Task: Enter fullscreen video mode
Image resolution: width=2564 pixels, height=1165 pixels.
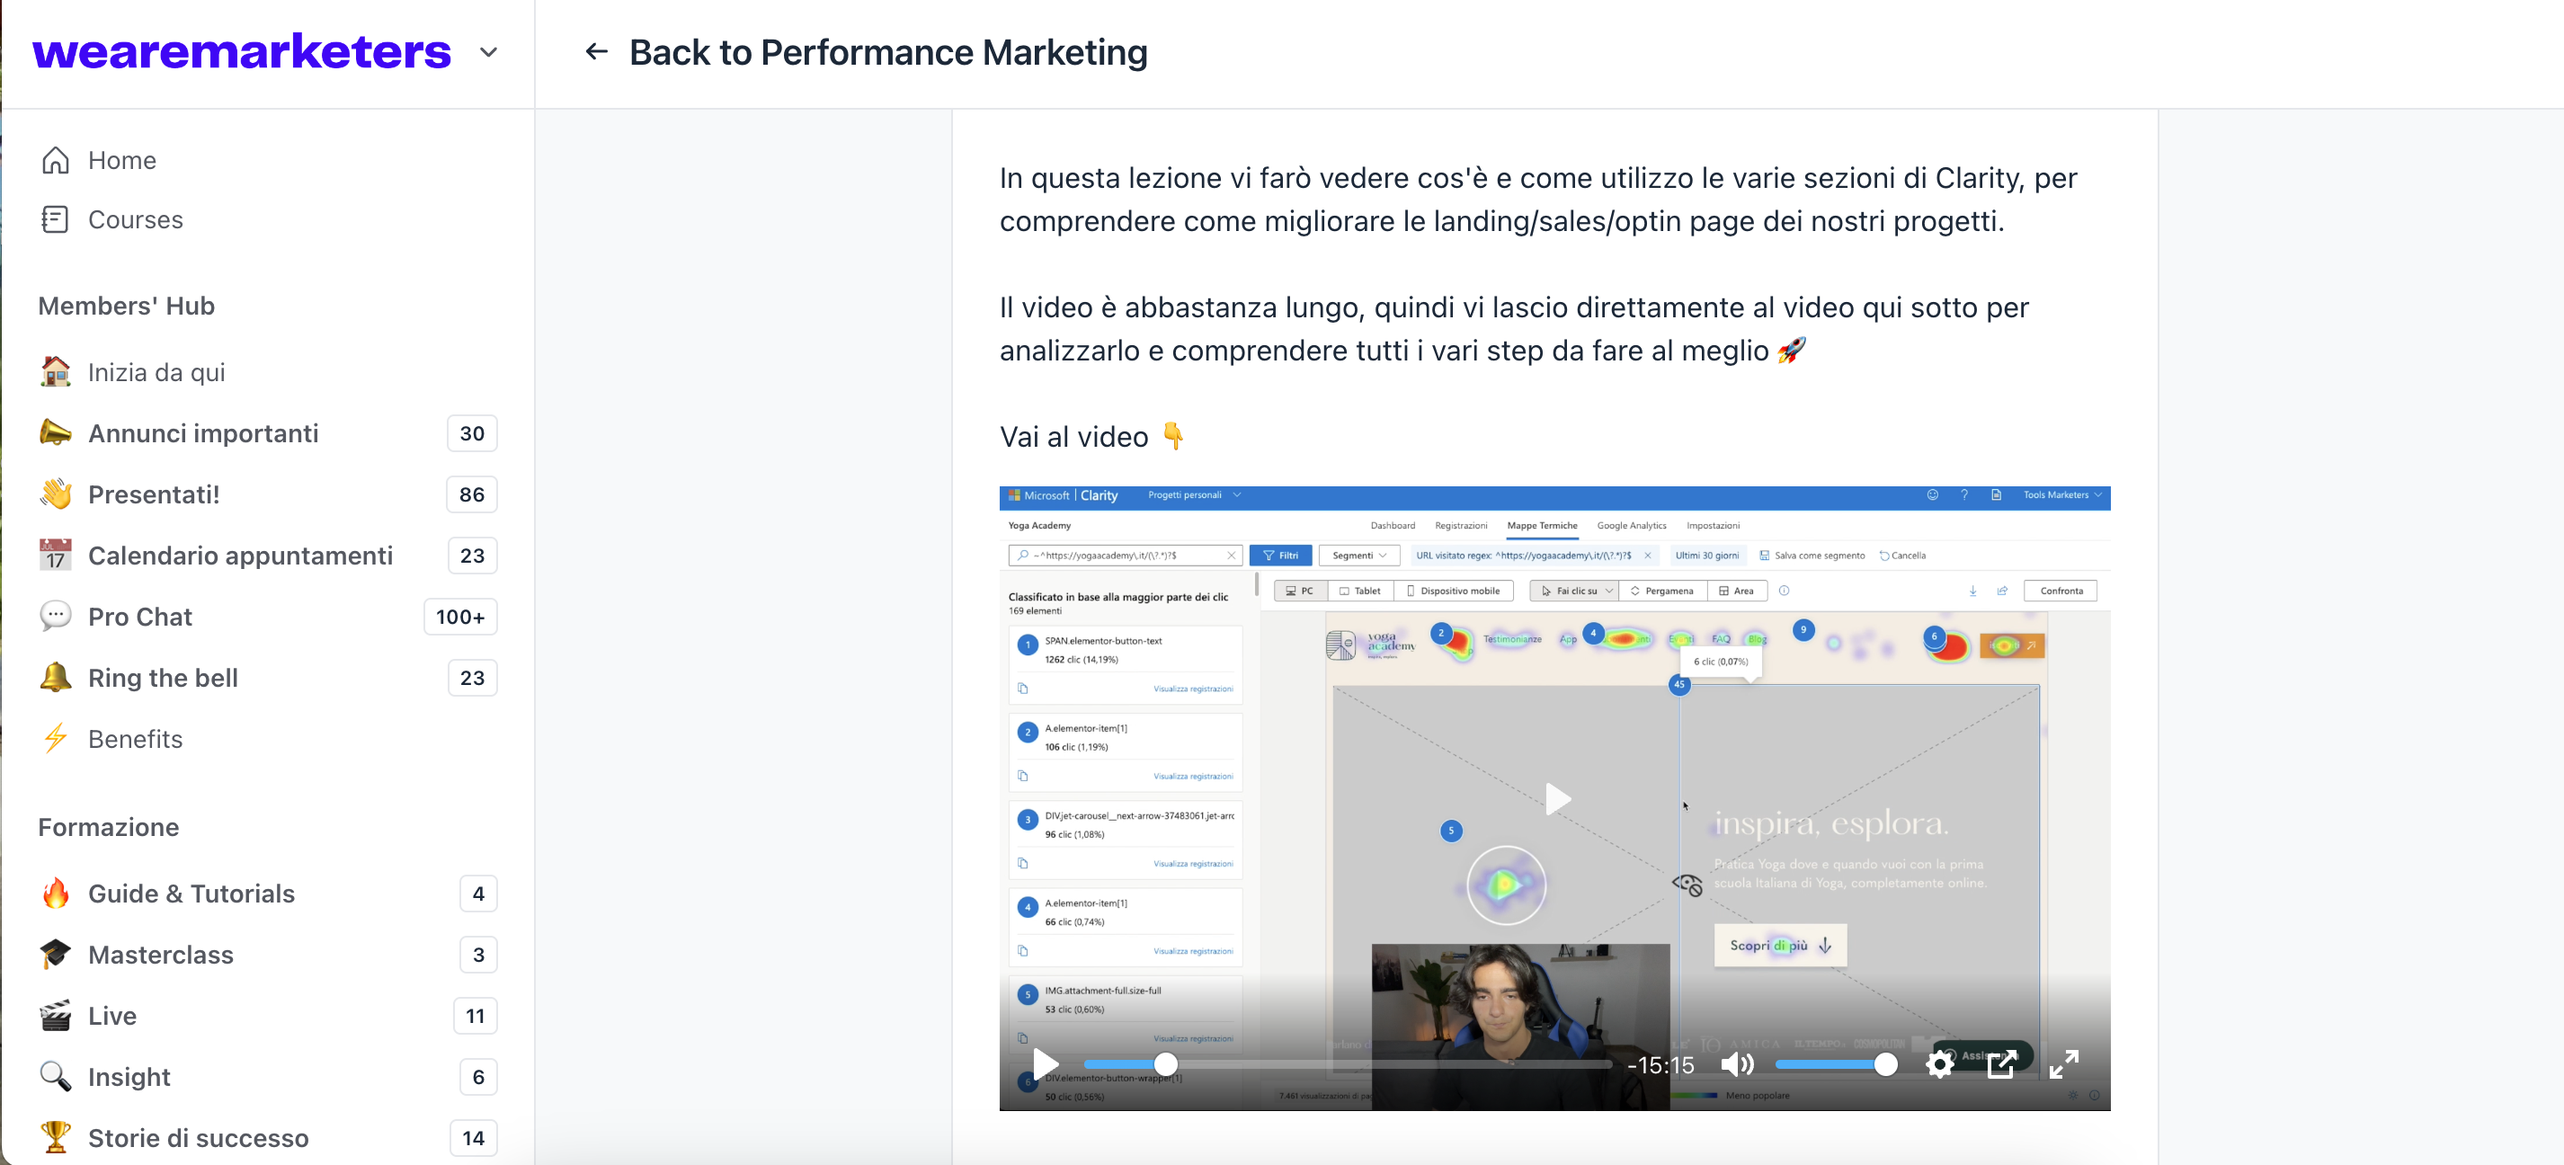Action: 2063,1063
